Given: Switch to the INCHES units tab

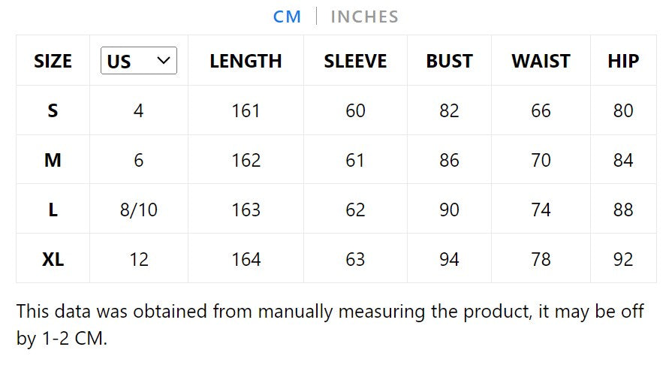Looking at the screenshot, I should coord(364,17).
